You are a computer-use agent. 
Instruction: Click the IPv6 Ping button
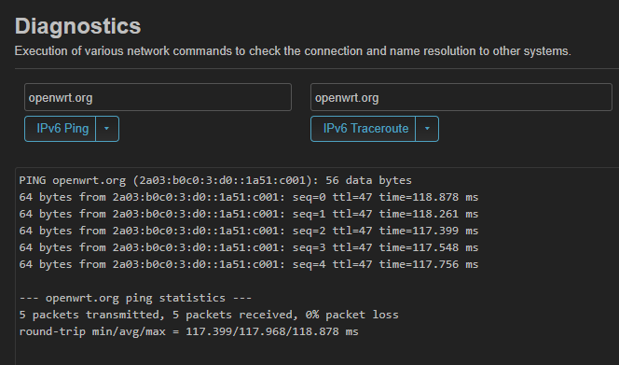61,129
